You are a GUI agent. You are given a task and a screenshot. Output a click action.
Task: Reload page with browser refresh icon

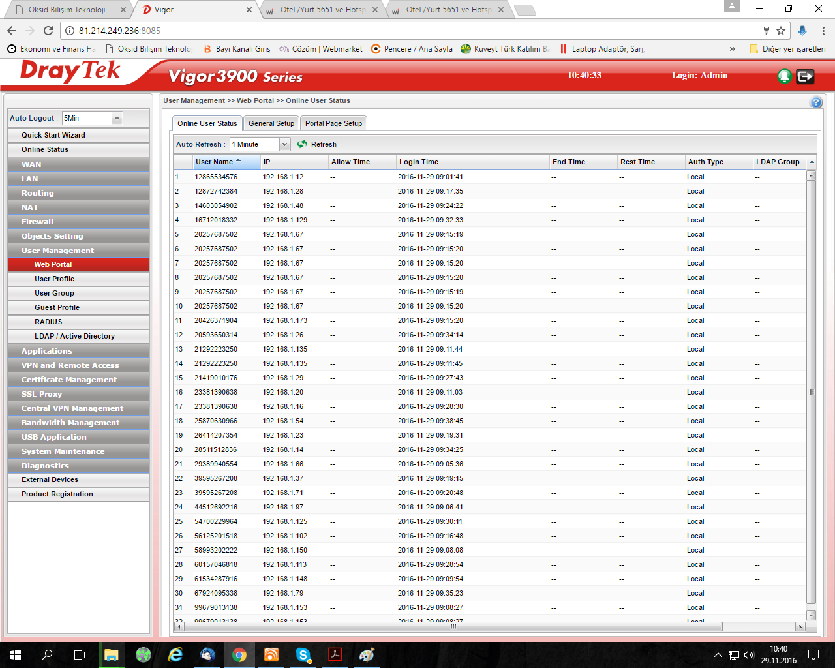[x=48, y=31]
